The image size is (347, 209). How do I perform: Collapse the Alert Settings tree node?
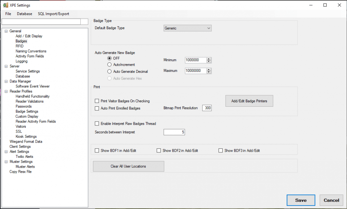[6, 152]
